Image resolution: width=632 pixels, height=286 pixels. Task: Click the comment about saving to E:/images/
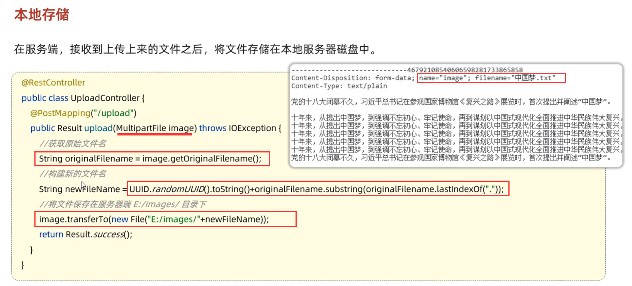coord(123,204)
